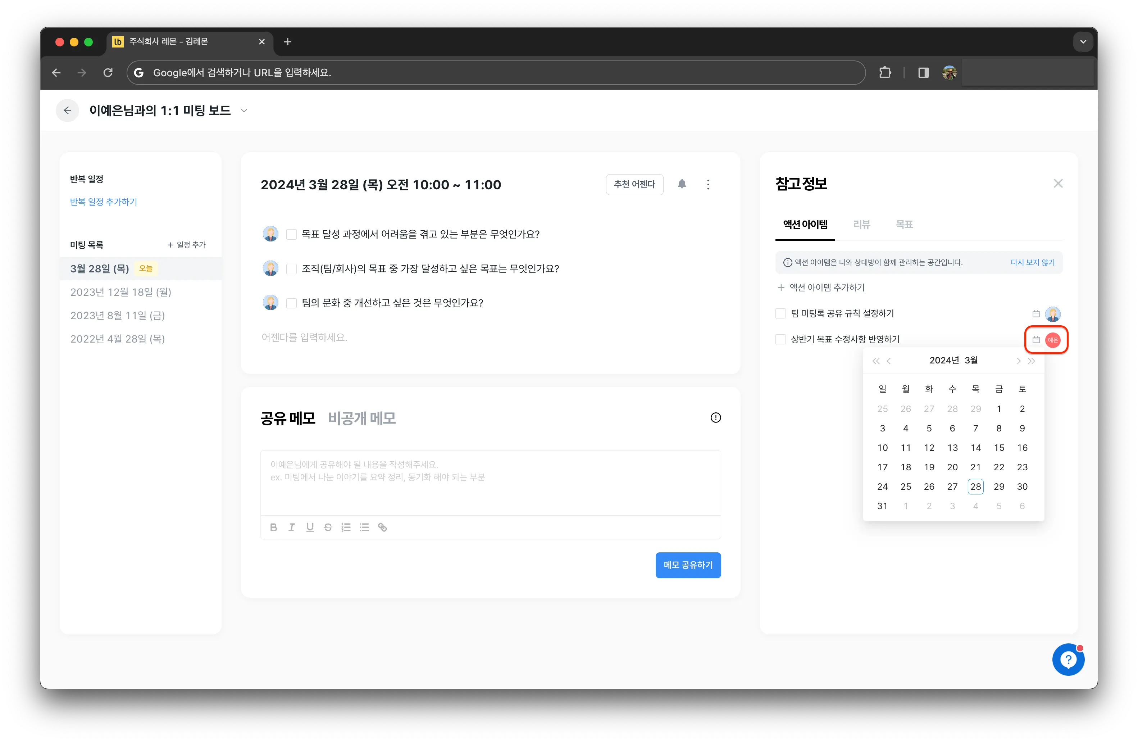
Task: Click the 메모 공유하기 button
Action: (x=688, y=565)
